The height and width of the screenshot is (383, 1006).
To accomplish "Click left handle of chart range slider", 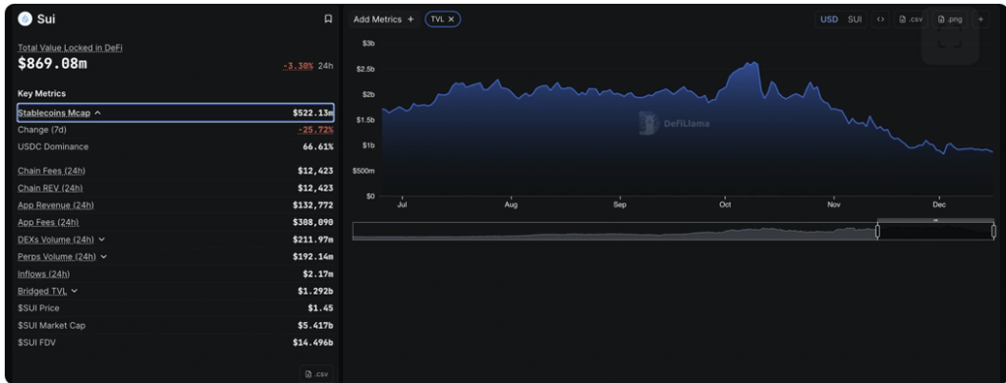I will point(877,231).
